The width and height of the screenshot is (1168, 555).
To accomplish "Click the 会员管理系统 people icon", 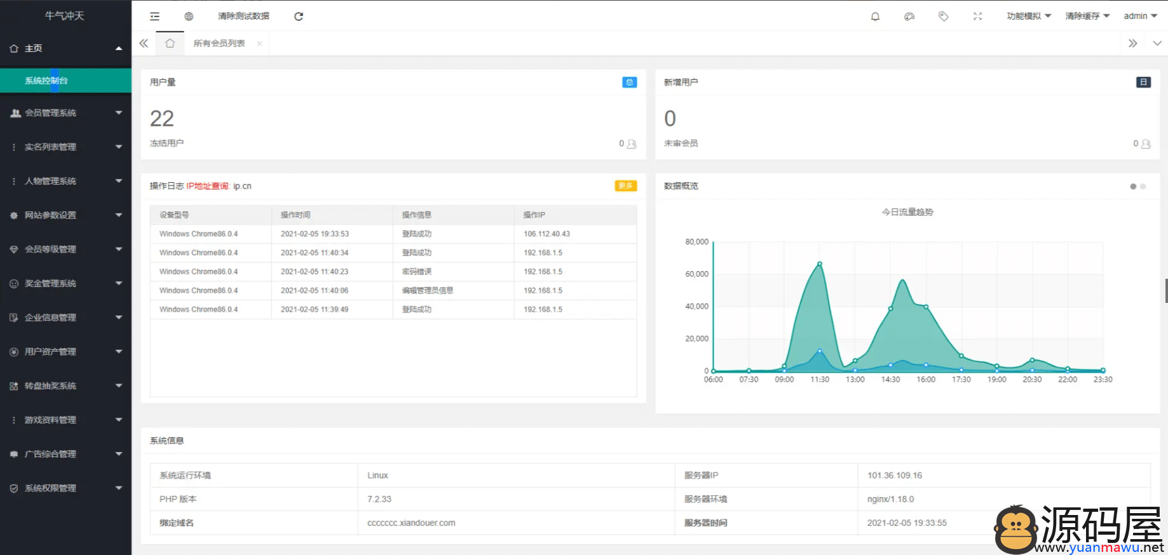I will pos(15,113).
